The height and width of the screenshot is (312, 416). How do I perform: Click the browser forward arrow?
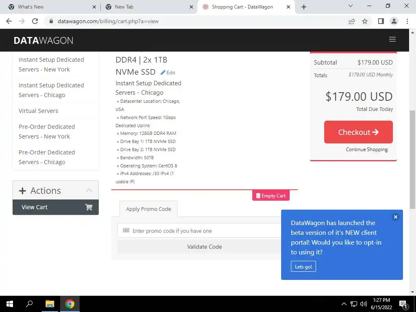(22, 21)
